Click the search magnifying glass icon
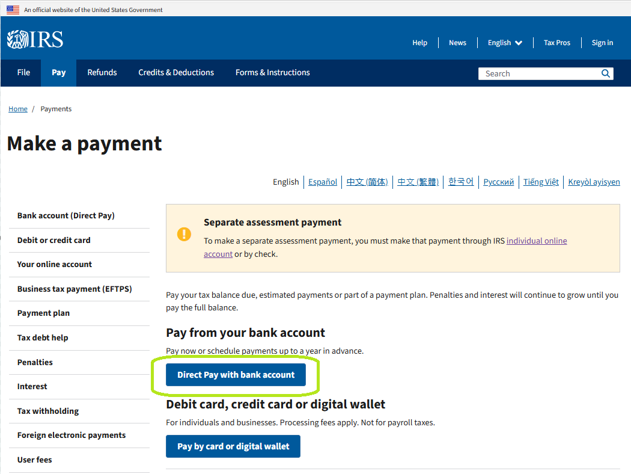 [x=605, y=73]
